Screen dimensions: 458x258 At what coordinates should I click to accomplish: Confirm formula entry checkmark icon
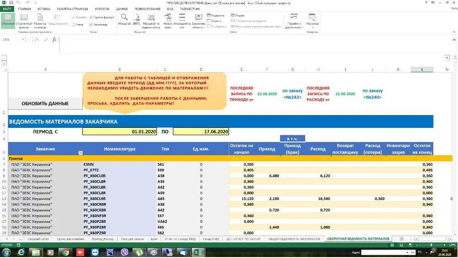(46, 39)
